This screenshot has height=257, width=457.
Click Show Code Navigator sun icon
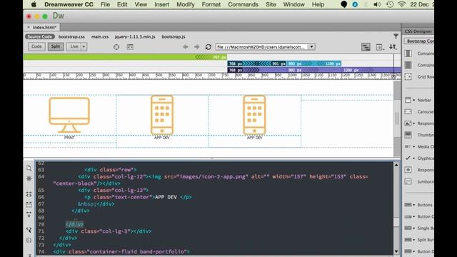click(x=29, y=178)
